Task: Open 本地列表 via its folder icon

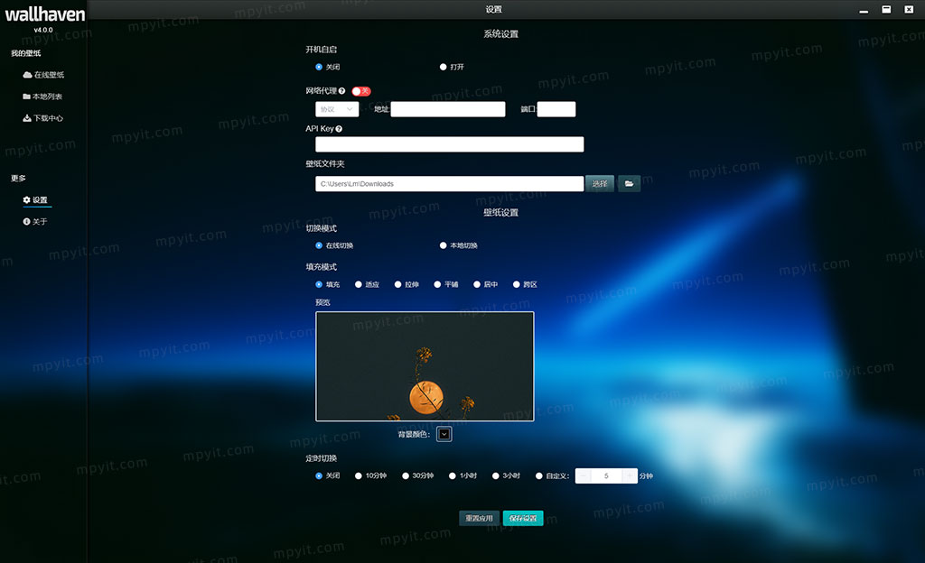Action: (x=26, y=96)
